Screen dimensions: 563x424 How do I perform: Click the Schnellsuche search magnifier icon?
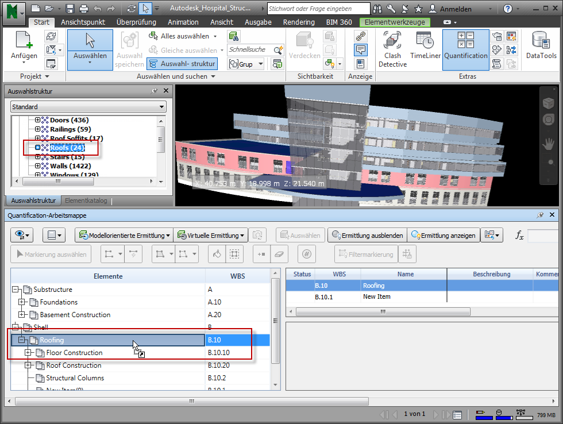coord(278,50)
